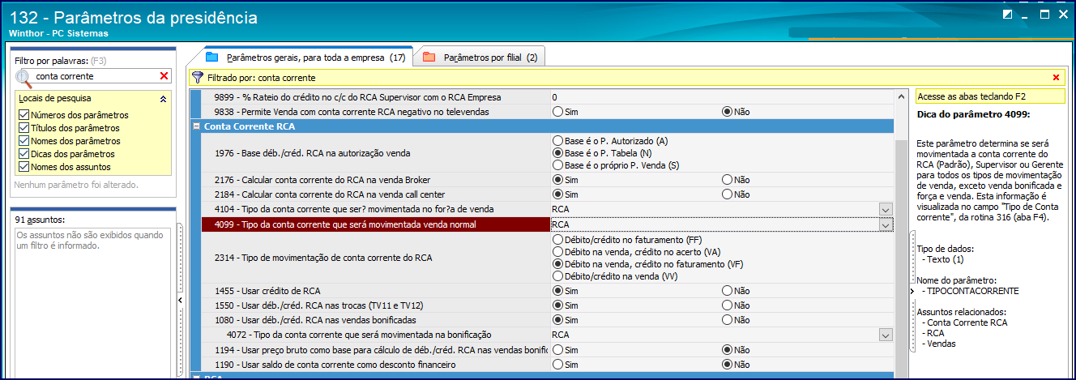This screenshot has width=1076, height=380.
Task: Select Sim for 1194 usar preço bruto
Action: [x=557, y=349]
